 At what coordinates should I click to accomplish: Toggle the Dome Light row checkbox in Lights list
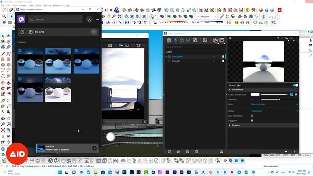pos(223,57)
